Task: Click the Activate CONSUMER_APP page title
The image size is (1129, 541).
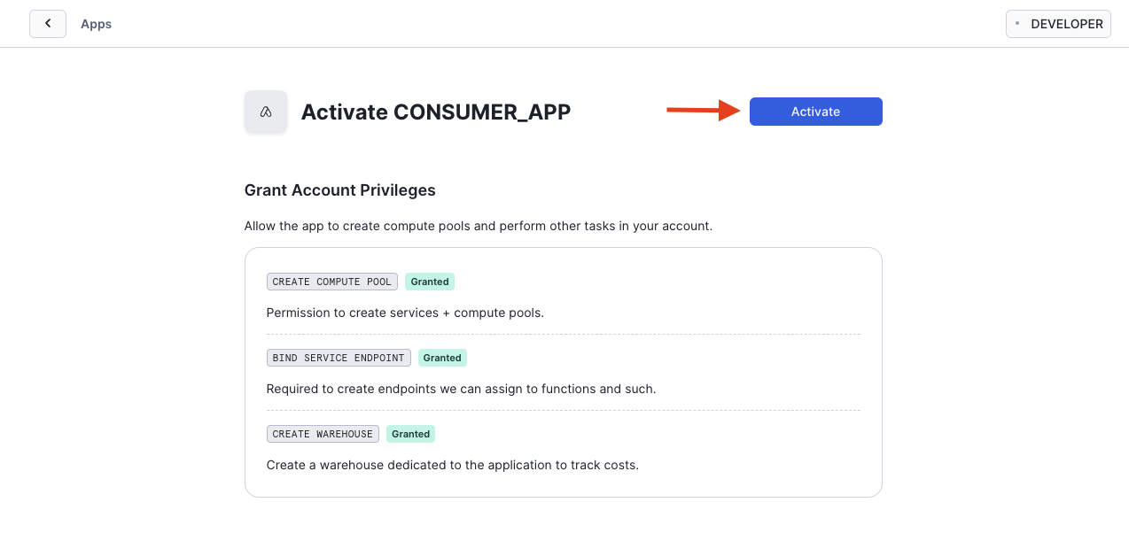Action: click(x=436, y=112)
